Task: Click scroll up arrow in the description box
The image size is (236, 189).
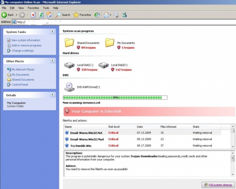Action: point(233,153)
